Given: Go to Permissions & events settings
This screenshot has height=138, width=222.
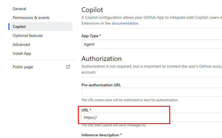Looking at the screenshot, I should [x=31, y=18].
